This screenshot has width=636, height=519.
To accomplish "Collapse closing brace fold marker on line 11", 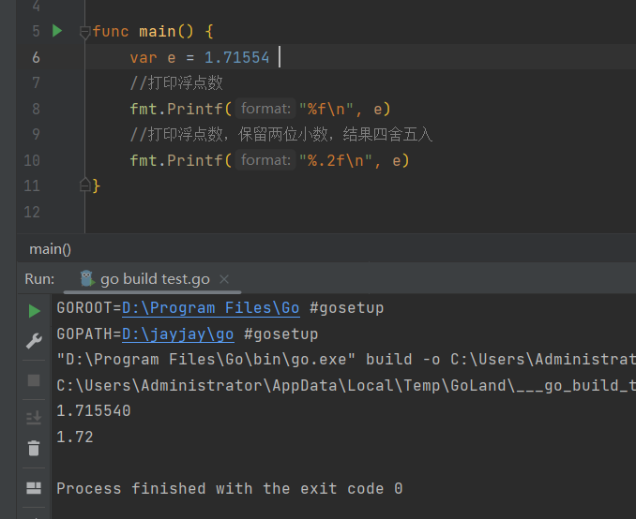I will [x=84, y=185].
